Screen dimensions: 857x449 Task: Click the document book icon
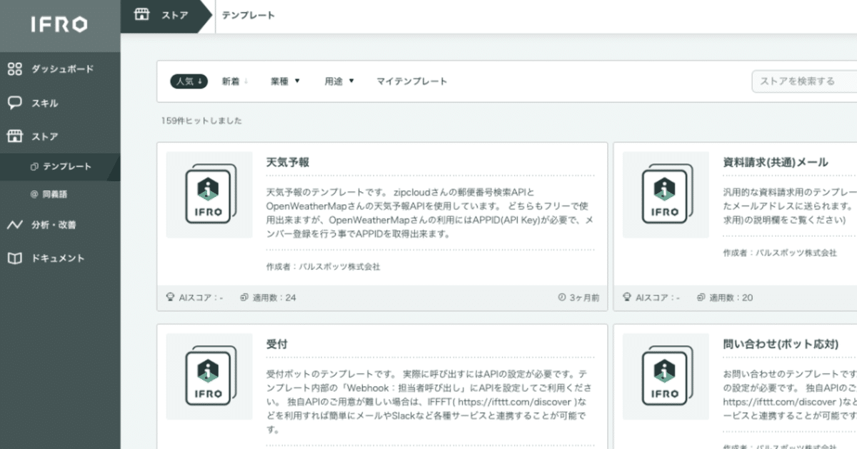tap(15, 258)
